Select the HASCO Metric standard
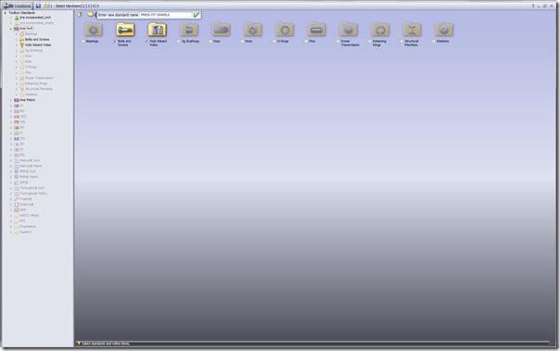 [x=30, y=216]
